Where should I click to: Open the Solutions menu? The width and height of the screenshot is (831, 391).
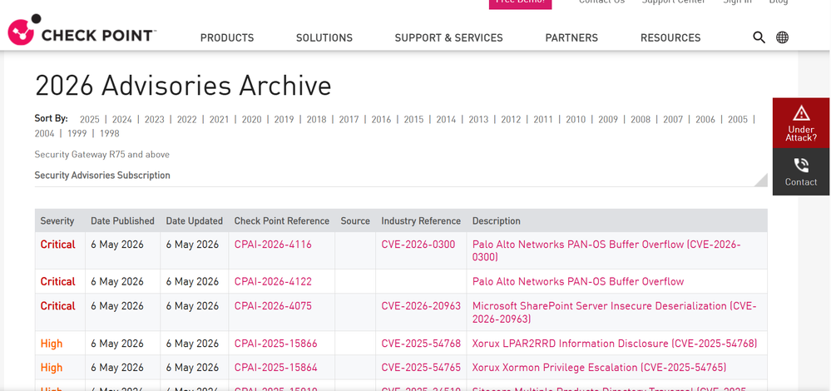[324, 38]
